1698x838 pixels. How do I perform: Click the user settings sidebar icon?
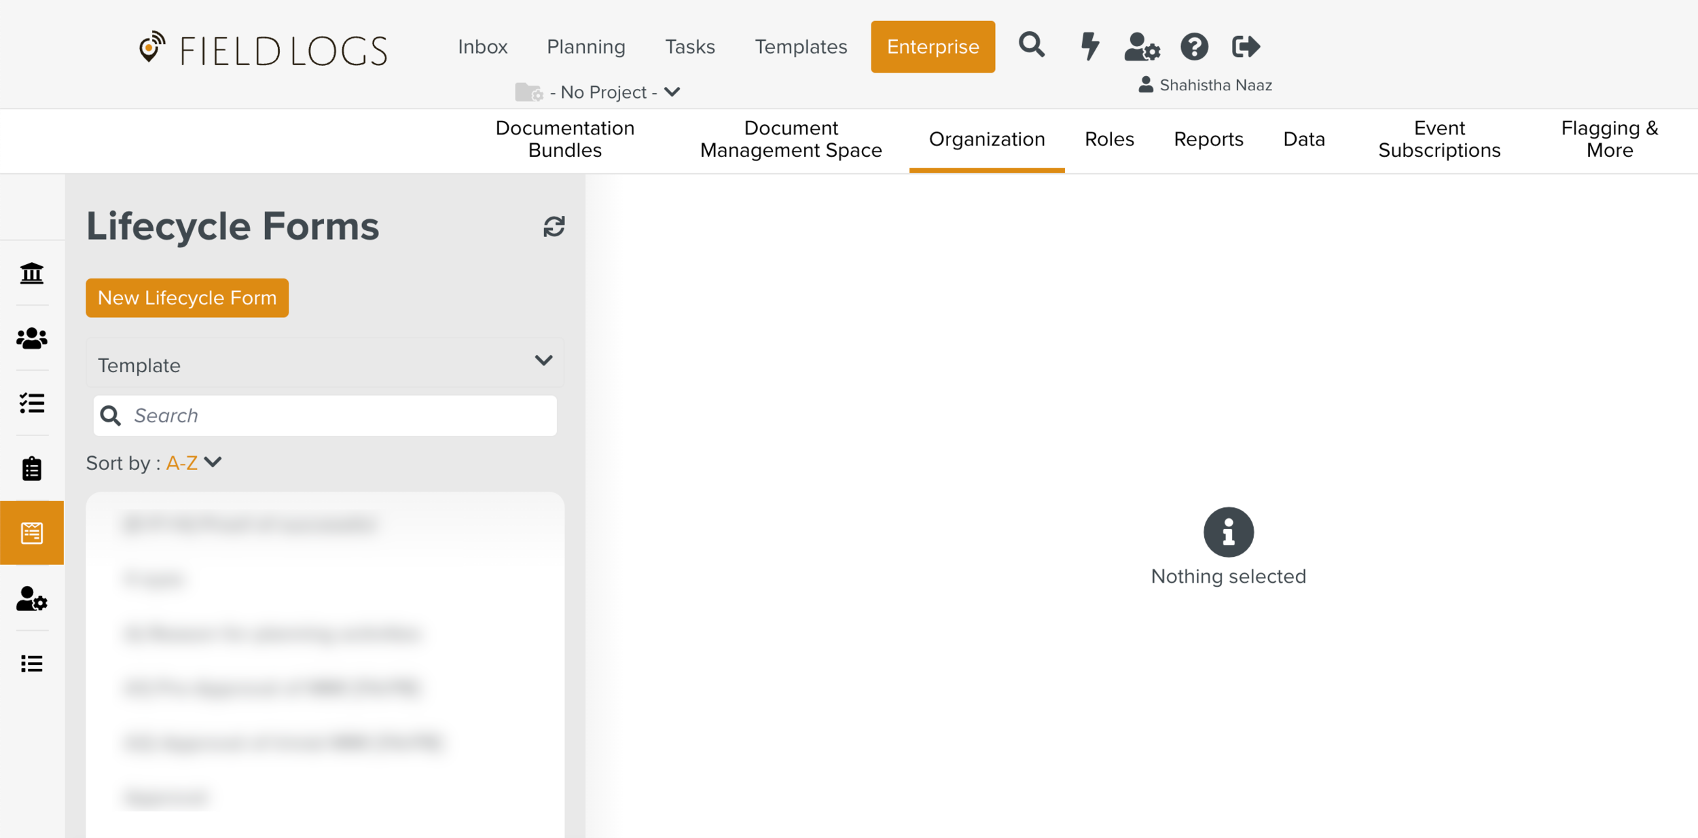click(32, 599)
